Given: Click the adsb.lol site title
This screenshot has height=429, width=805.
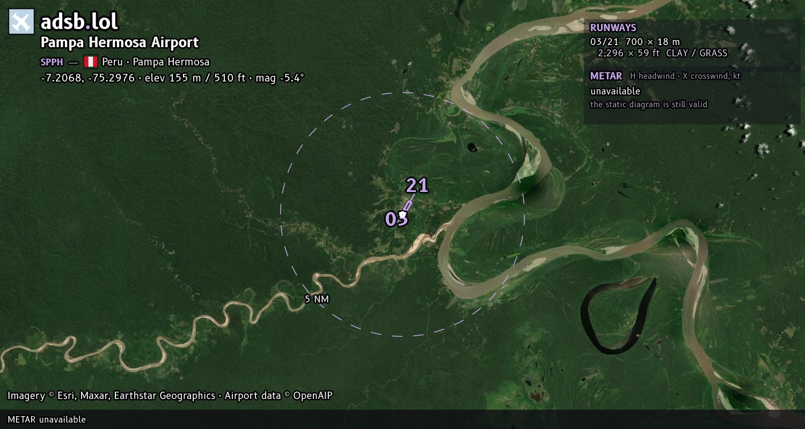Looking at the screenshot, I should pyautogui.click(x=79, y=22).
